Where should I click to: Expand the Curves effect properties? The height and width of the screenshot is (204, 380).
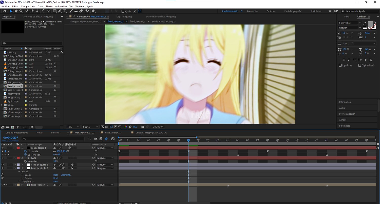click(22, 178)
